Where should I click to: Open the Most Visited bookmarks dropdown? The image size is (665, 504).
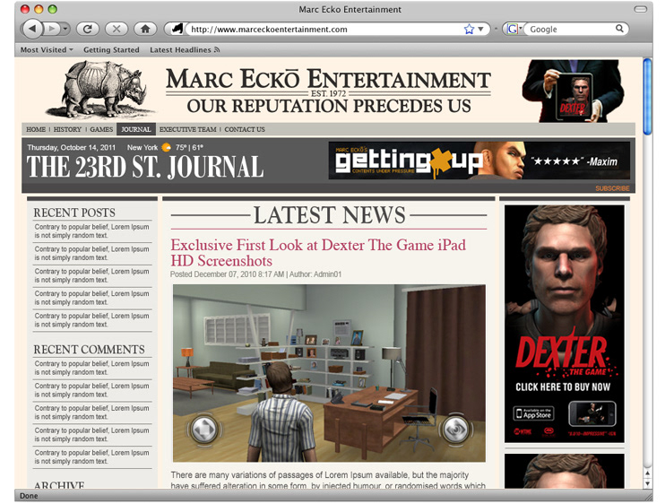pyautogui.click(x=47, y=50)
